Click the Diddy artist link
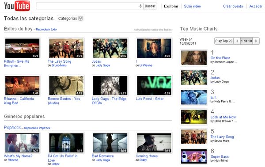The height and width of the screenshot is (167, 265). 143,160
